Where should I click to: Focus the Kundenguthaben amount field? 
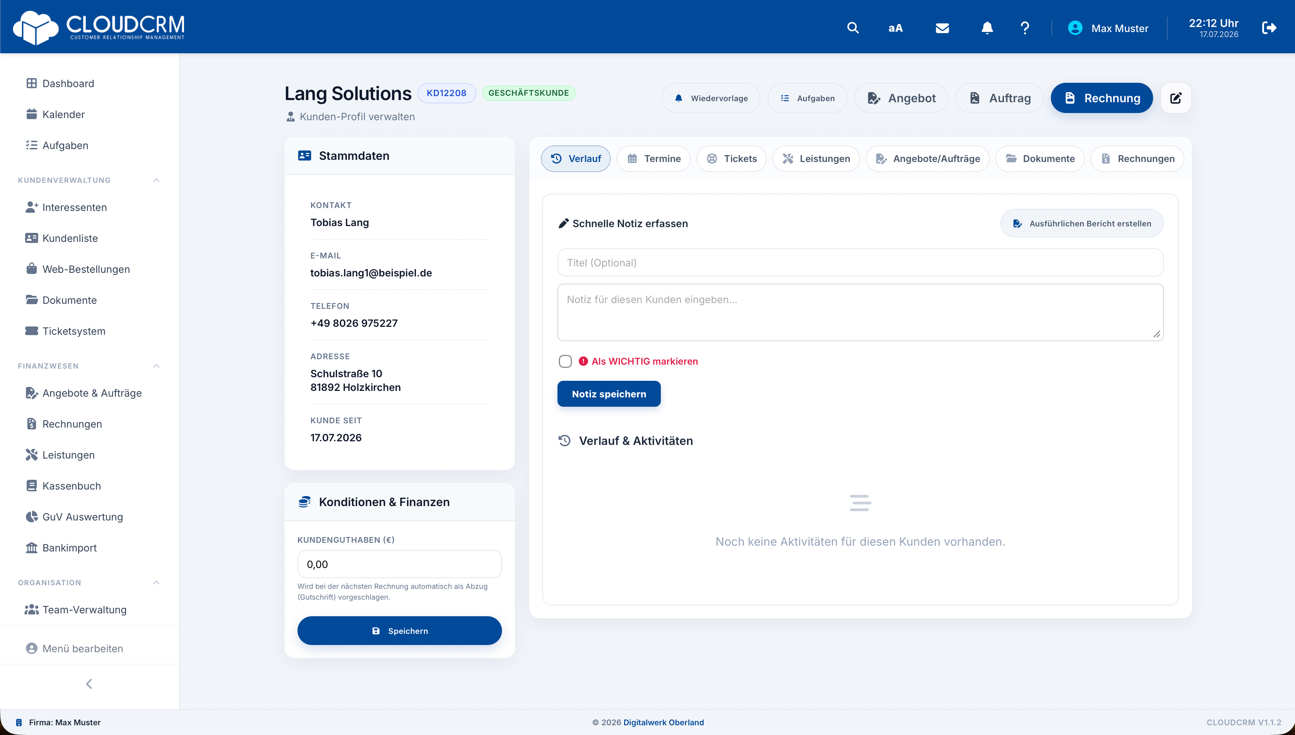[x=399, y=564]
